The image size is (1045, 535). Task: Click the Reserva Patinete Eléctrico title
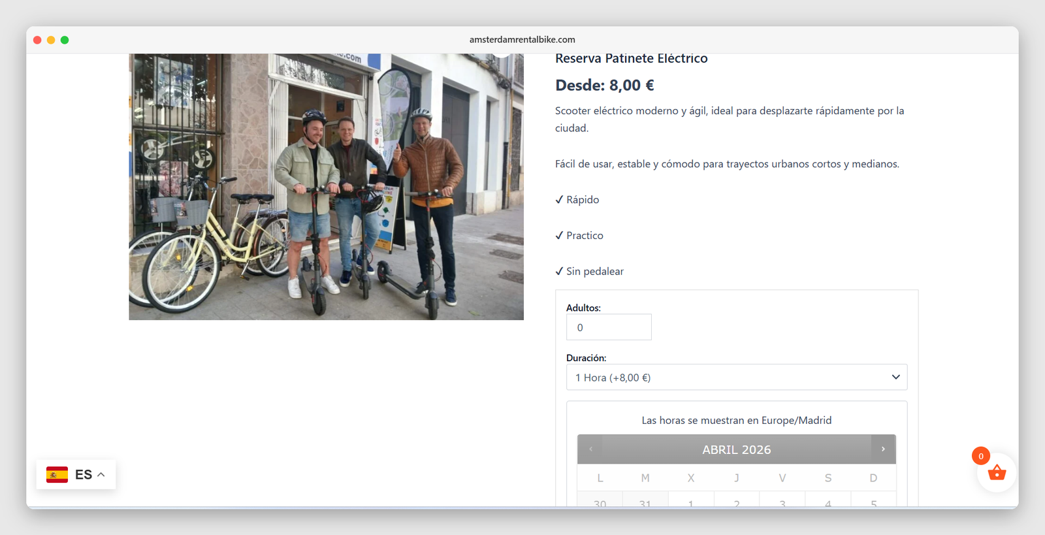coord(631,59)
